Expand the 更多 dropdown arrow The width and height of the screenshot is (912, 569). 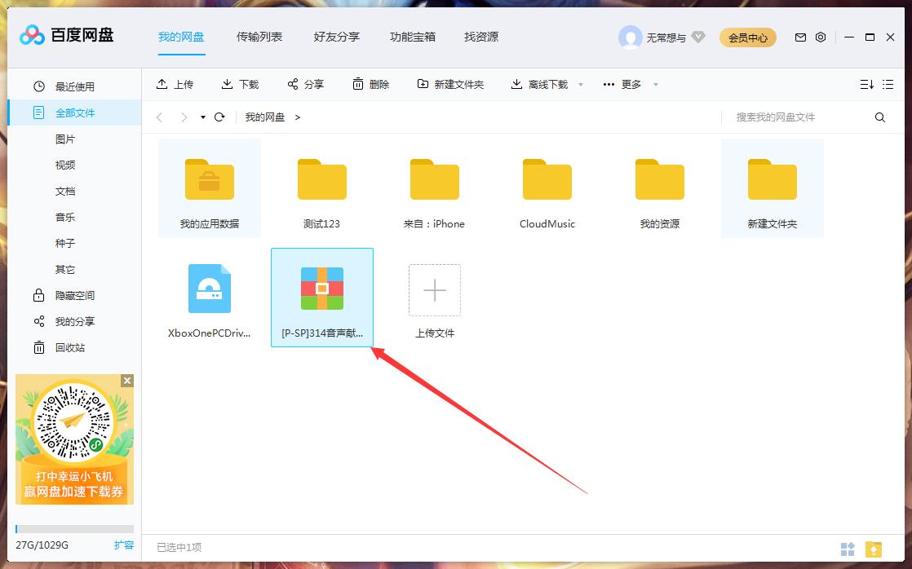tap(656, 85)
